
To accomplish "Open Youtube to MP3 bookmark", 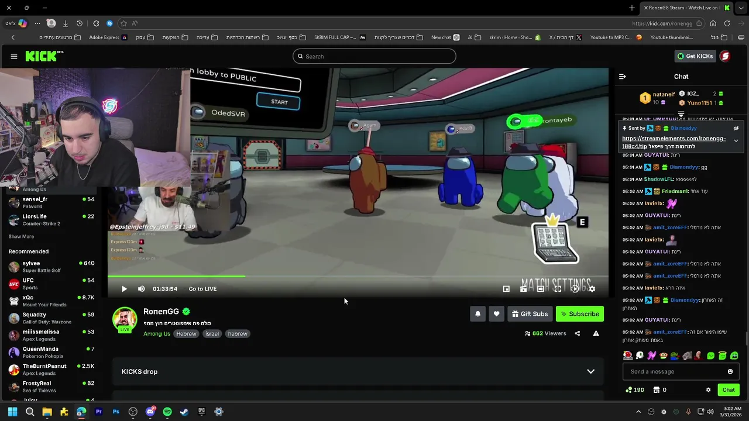I will [616, 37].
